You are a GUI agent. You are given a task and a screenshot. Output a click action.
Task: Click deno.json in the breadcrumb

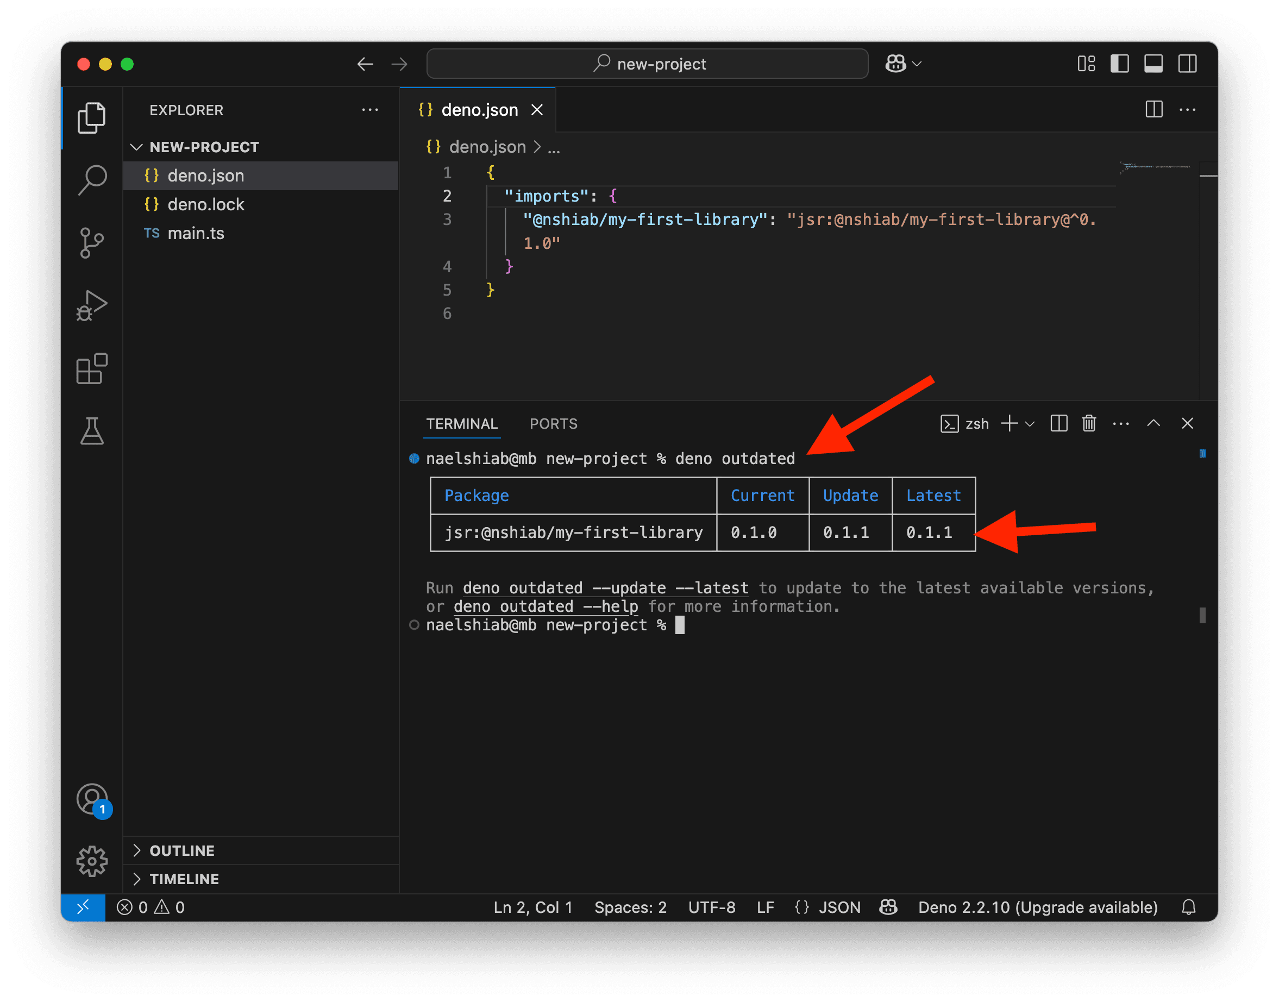tap(487, 147)
